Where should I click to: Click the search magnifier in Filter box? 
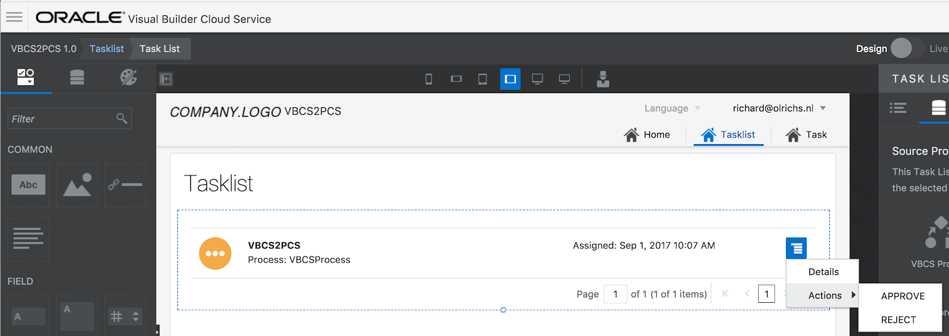coord(122,119)
